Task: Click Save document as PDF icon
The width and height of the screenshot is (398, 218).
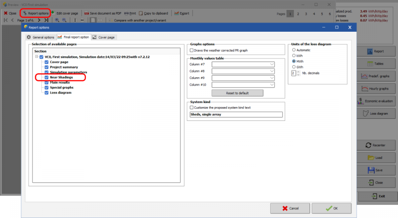Action: pyautogui.click(x=86, y=13)
